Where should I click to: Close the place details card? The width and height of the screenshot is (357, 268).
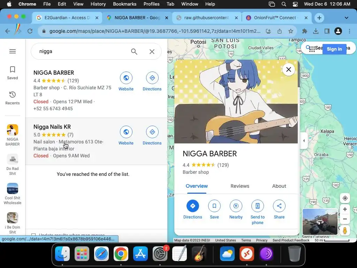[x=288, y=69]
